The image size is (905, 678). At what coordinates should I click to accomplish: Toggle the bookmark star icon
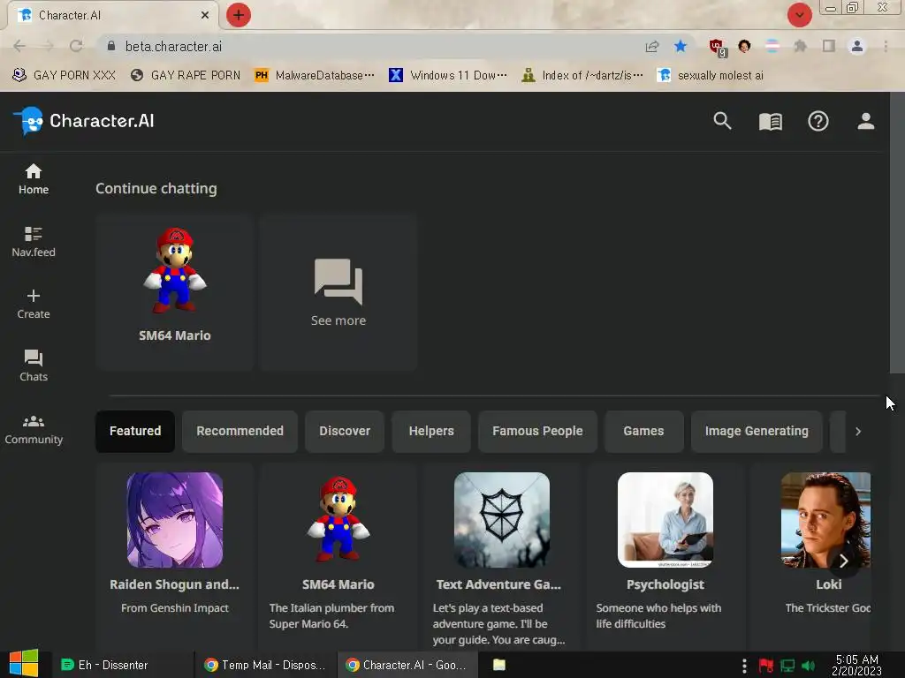click(681, 46)
